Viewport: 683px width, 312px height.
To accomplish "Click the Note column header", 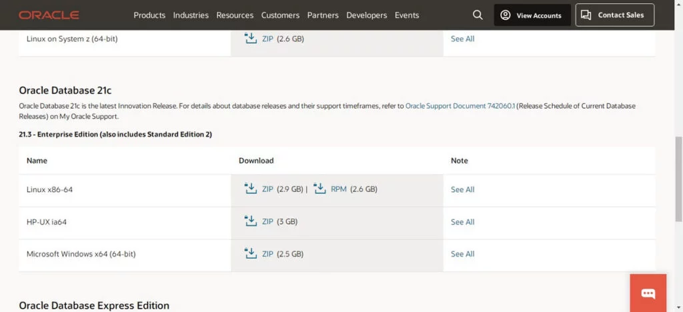I will pyautogui.click(x=459, y=161).
